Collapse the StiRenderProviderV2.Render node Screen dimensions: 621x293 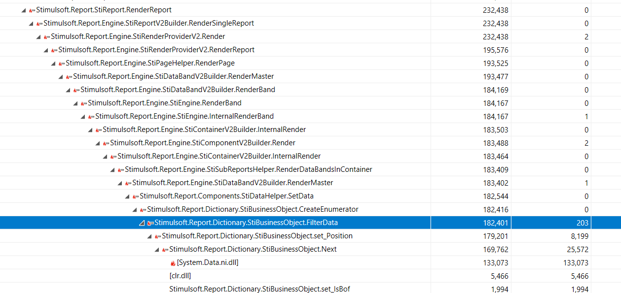coord(39,37)
